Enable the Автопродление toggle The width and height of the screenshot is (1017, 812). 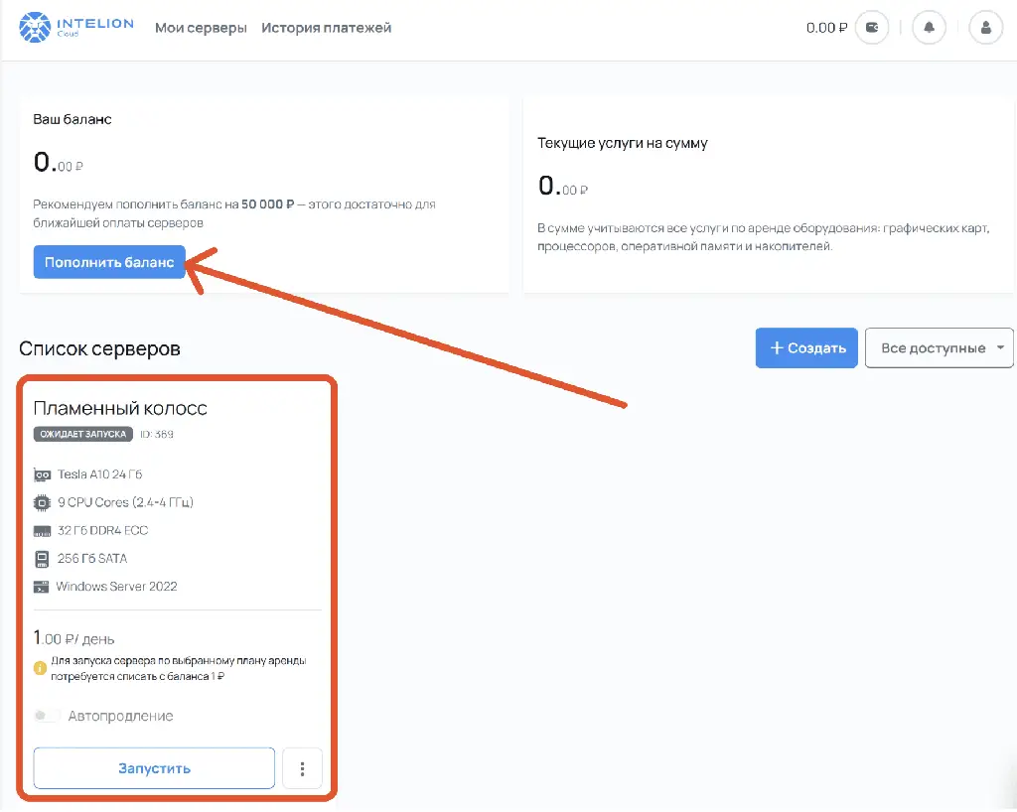[46, 716]
